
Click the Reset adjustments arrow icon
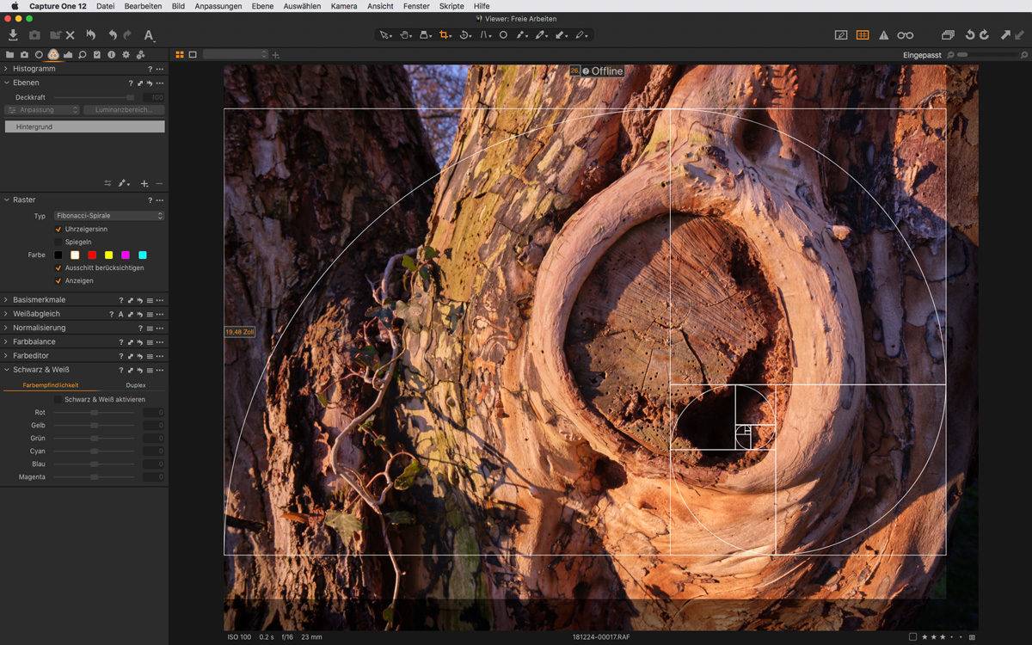point(91,35)
